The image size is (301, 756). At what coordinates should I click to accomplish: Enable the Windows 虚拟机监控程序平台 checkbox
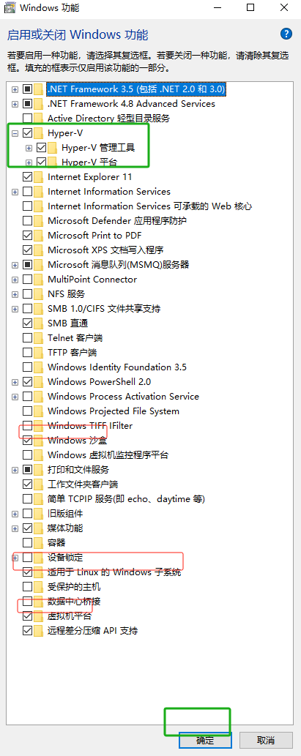28,454
